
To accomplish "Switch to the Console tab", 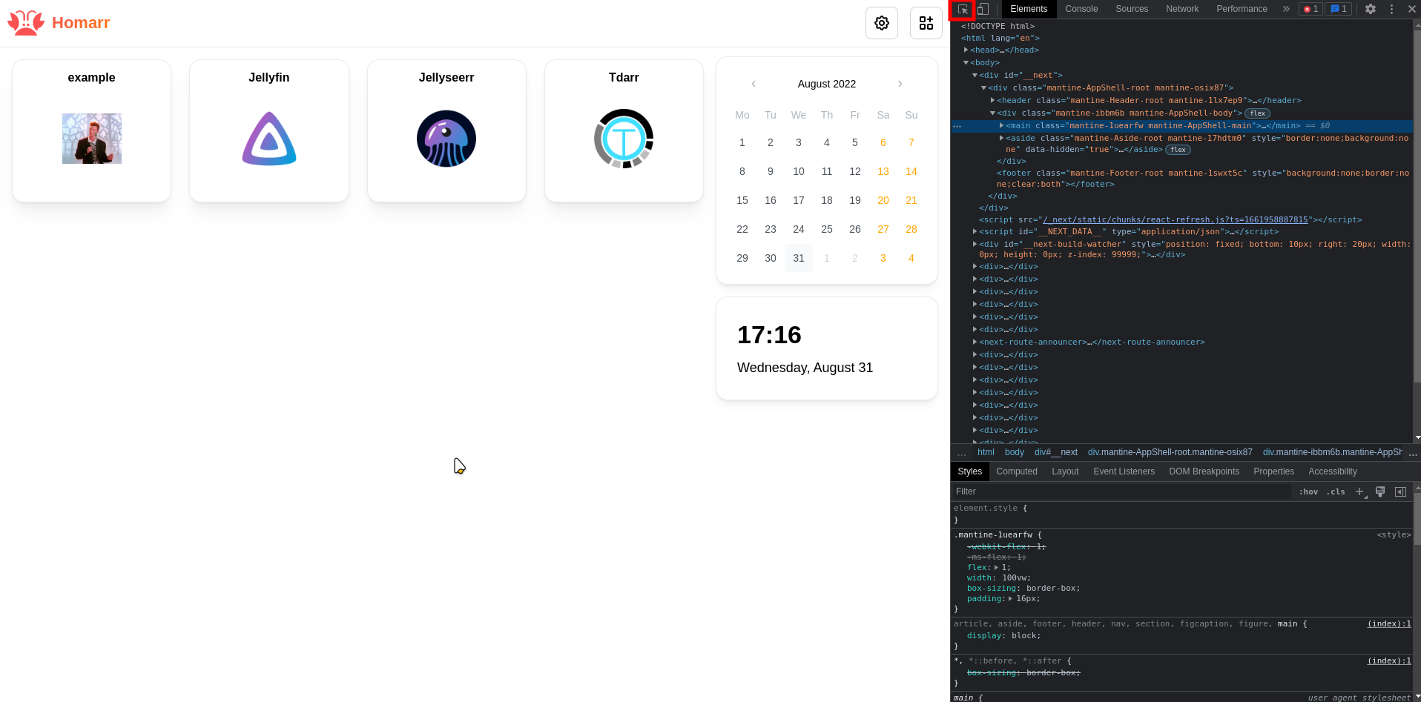I will pyautogui.click(x=1081, y=9).
